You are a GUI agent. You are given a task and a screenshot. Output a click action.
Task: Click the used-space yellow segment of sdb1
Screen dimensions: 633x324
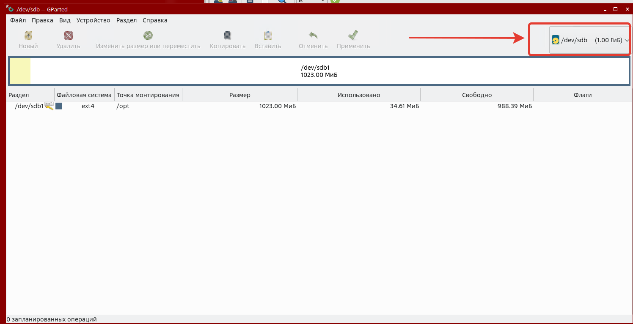[x=20, y=71]
